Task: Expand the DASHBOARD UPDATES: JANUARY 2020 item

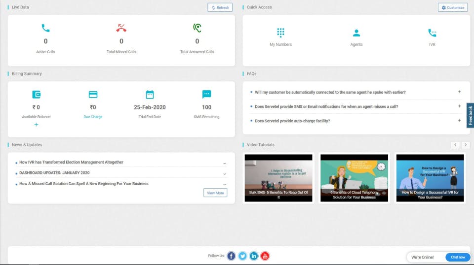Action: (224, 174)
